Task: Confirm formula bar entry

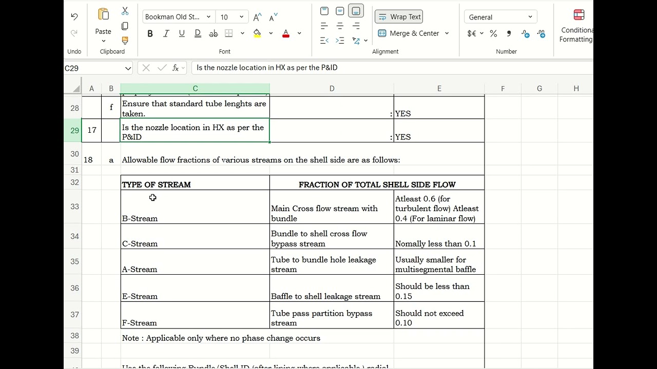Action: (x=162, y=68)
